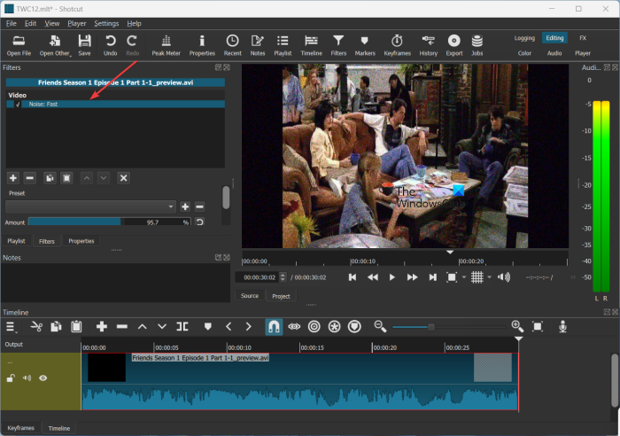This screenshot has width=620, height=436.
Task: Open the timeline hamburger menu
Action: 12,326
